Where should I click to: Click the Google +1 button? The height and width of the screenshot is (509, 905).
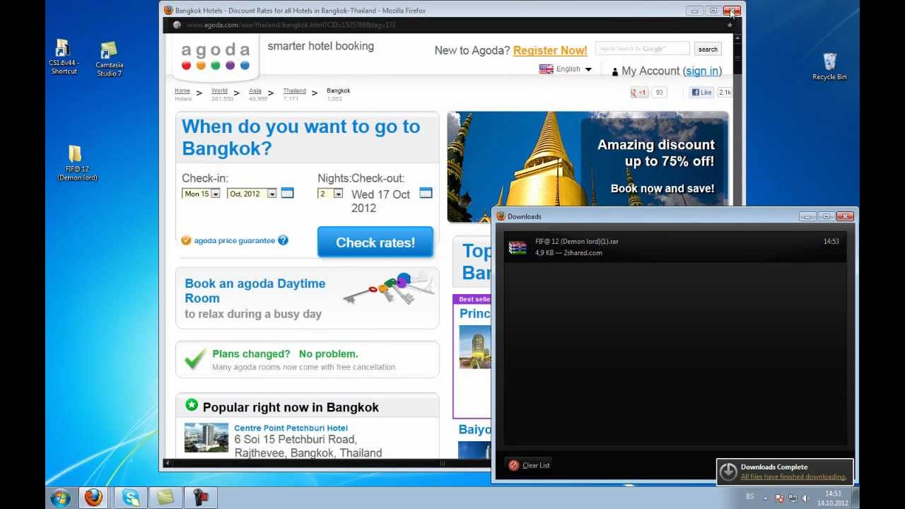(639, 93)
